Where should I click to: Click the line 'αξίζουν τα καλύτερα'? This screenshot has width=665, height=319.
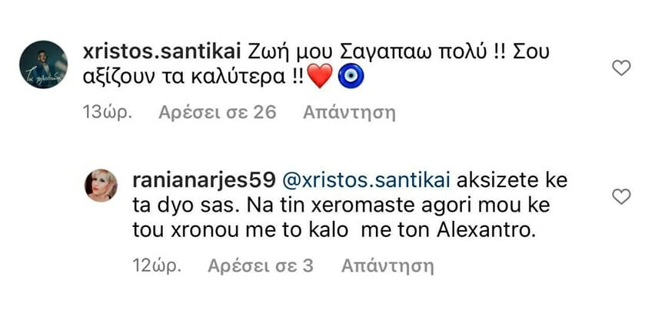(x=183, y=79)
